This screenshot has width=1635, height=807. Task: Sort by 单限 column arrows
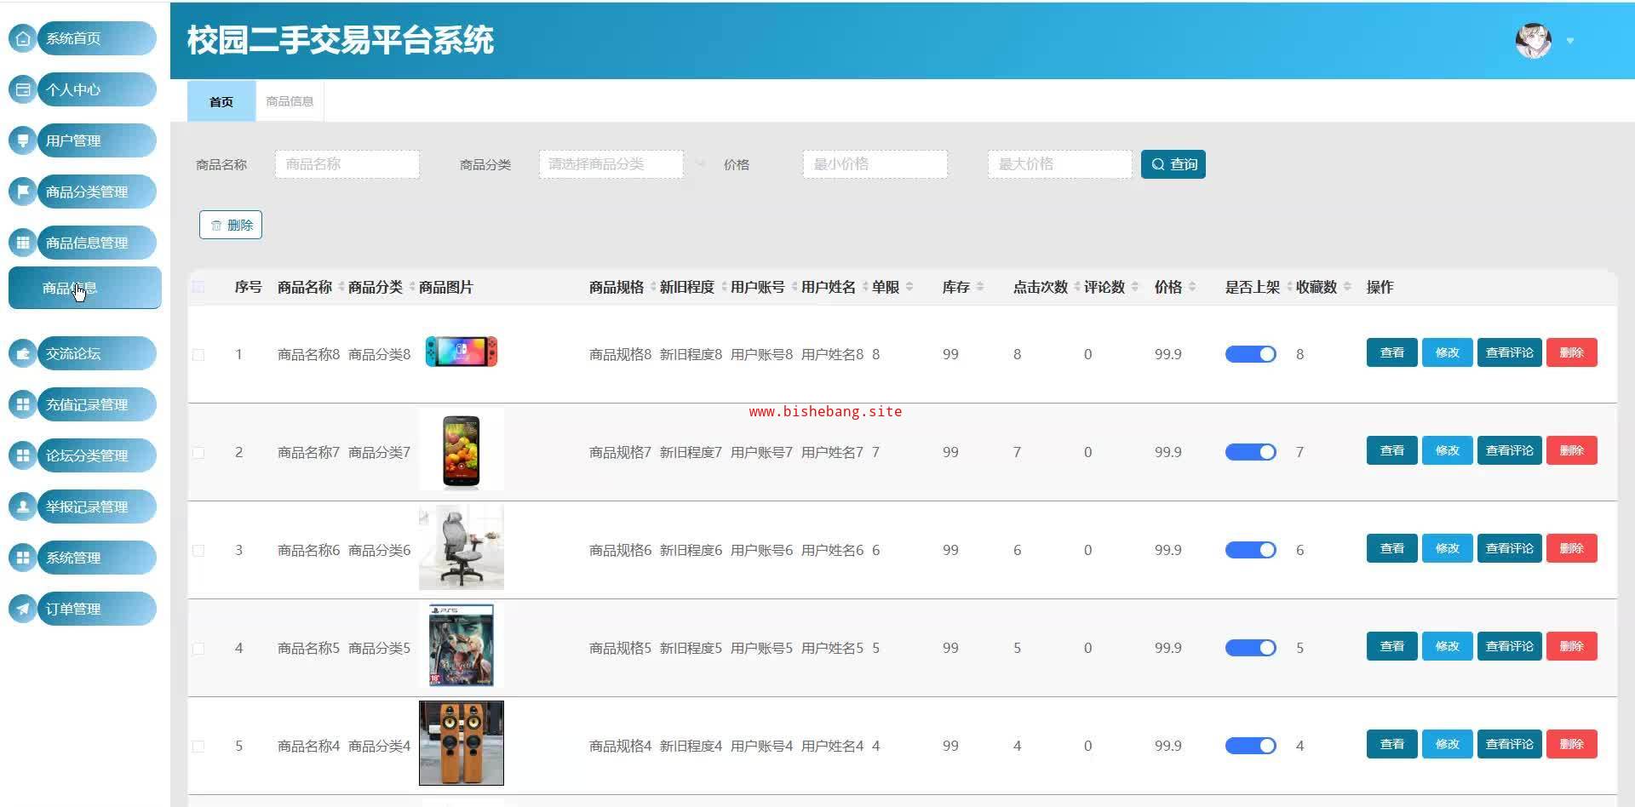tap(909, 287)
